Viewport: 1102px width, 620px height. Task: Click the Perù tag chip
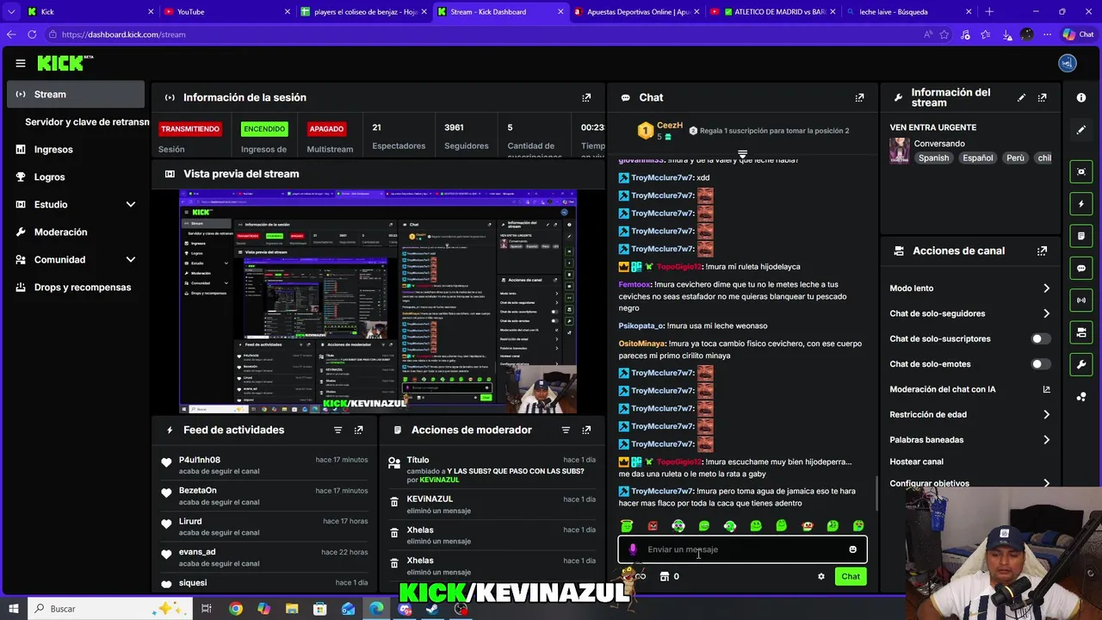click(x=1016, y=158)
